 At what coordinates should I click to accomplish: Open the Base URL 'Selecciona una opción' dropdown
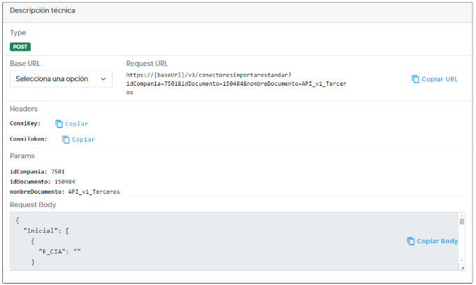click(x=61, y=79)
